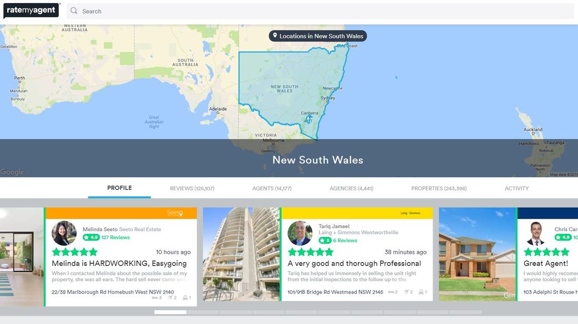Open the Laing + Simmons Wentworthville link
The height and width of the screenshot is (324, 578).
point(358,232)
